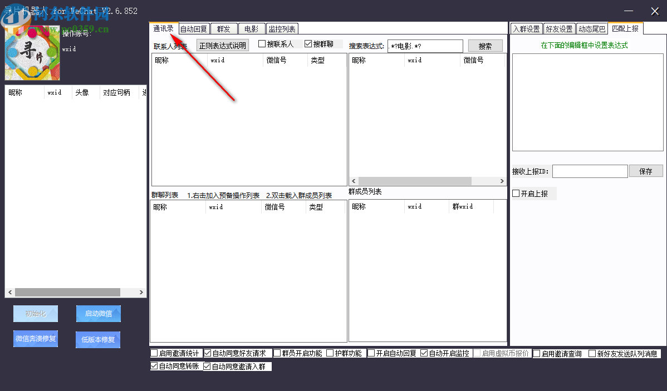Screen dimensions: 667x391
Task: Click the expression edit box under 匹配上报
Action: coord(587,102)
